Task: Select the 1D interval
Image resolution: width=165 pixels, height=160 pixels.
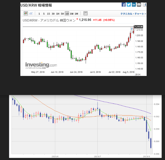Action: click(x=67, y=14)
